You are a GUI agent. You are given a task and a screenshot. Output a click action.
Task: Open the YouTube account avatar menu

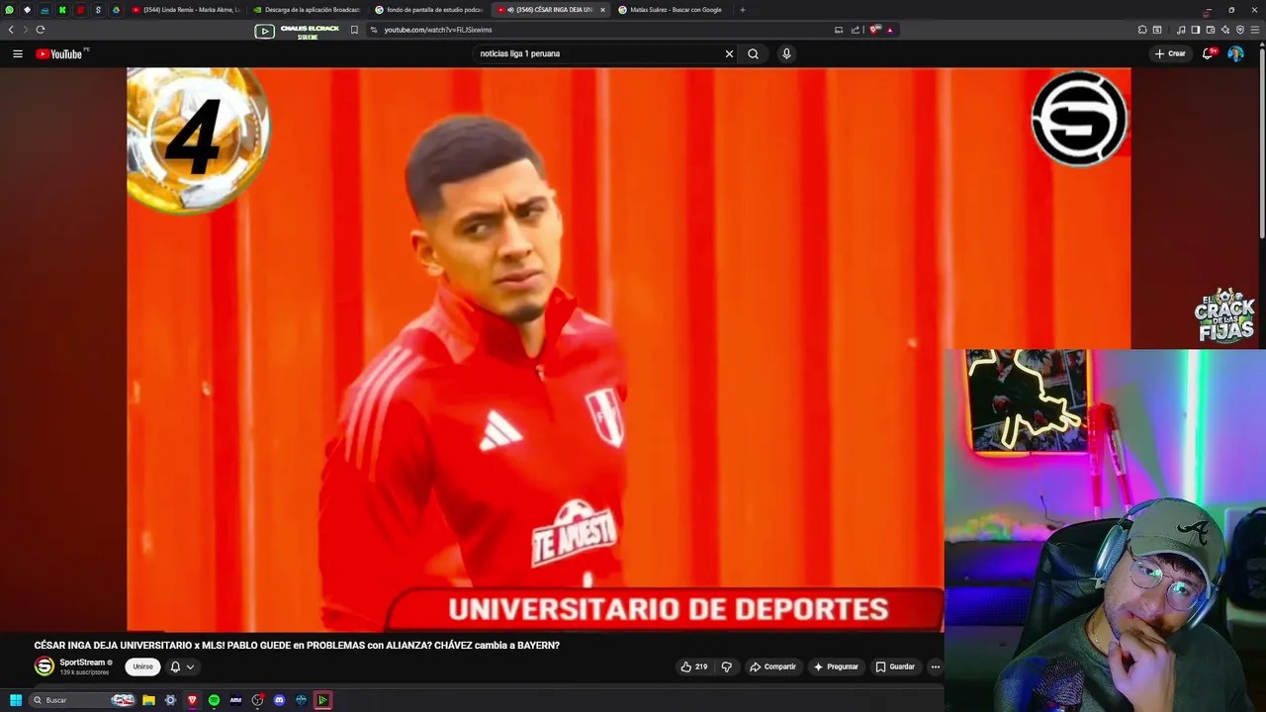tap(1235, 53)
